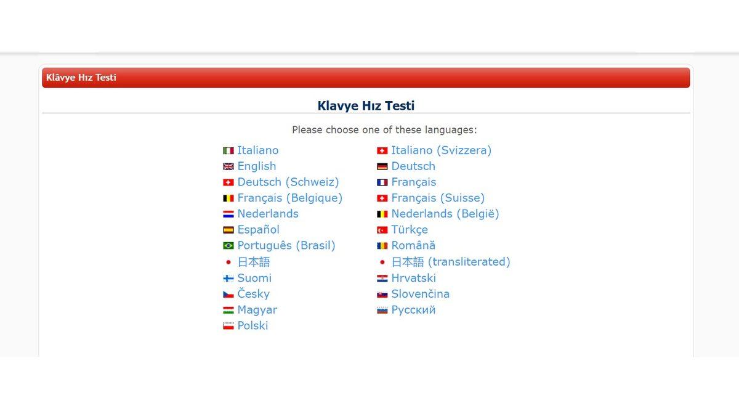The width and height of the screenshot is (739, 416).
Task: Click the Dutch flag icon next to Nederlands
Action: [x=228, y=214]
